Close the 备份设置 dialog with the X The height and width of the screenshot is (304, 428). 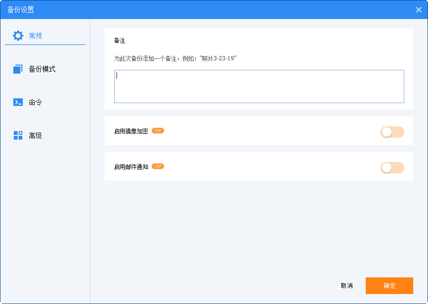click(x=418, y=9)
